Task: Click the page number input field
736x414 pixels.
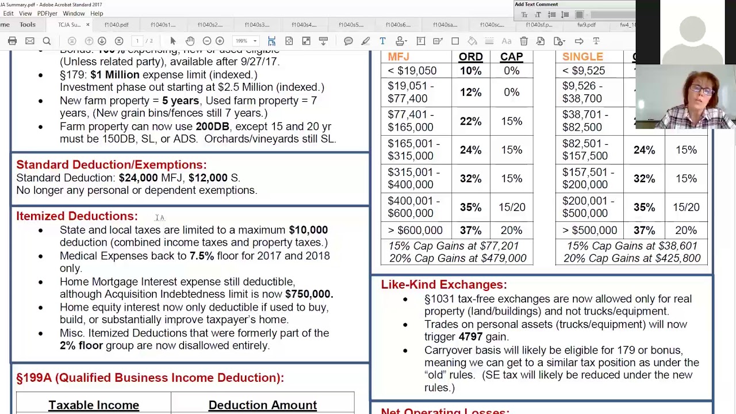Action: 137,41
